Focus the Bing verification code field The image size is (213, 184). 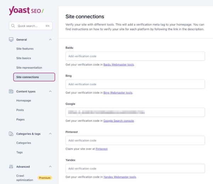click(135, 84)
